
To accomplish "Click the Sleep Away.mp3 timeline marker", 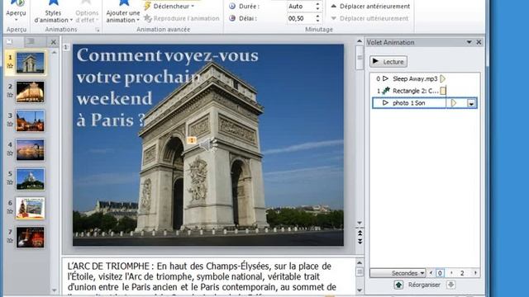I will pos(443,78).
